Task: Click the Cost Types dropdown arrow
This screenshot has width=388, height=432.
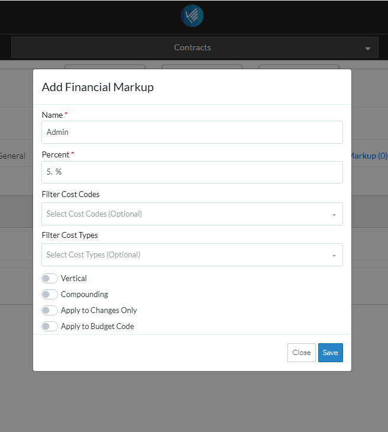Action: 334,256
